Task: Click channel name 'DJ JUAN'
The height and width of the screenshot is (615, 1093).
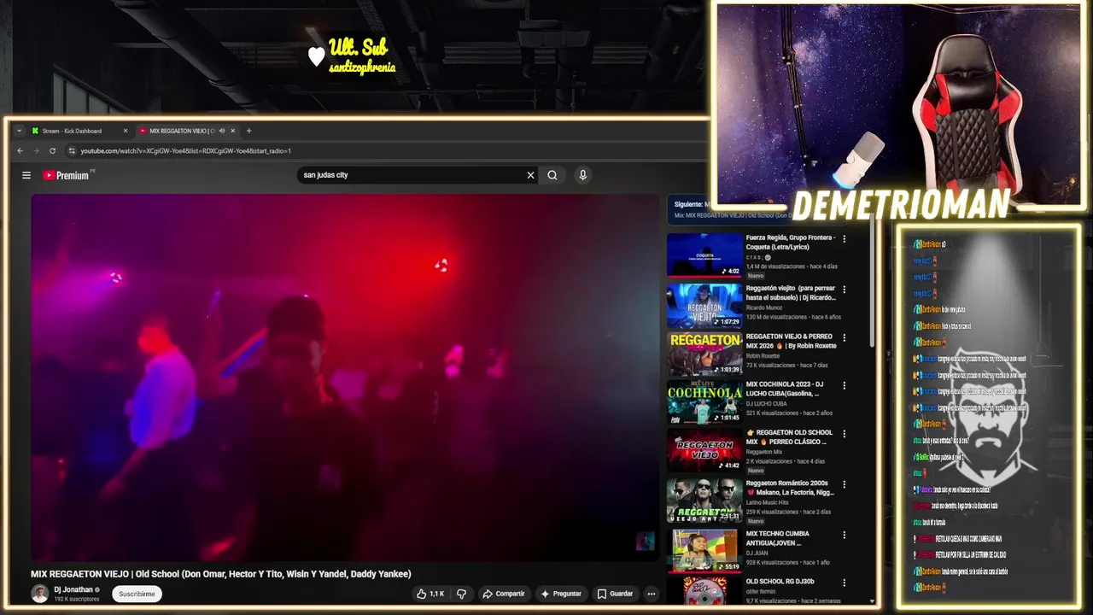Action: pos(757,553)
